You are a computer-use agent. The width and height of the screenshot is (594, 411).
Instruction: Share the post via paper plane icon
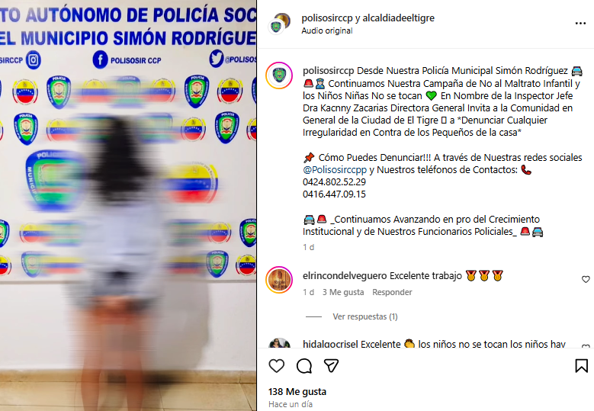[331, 365]
